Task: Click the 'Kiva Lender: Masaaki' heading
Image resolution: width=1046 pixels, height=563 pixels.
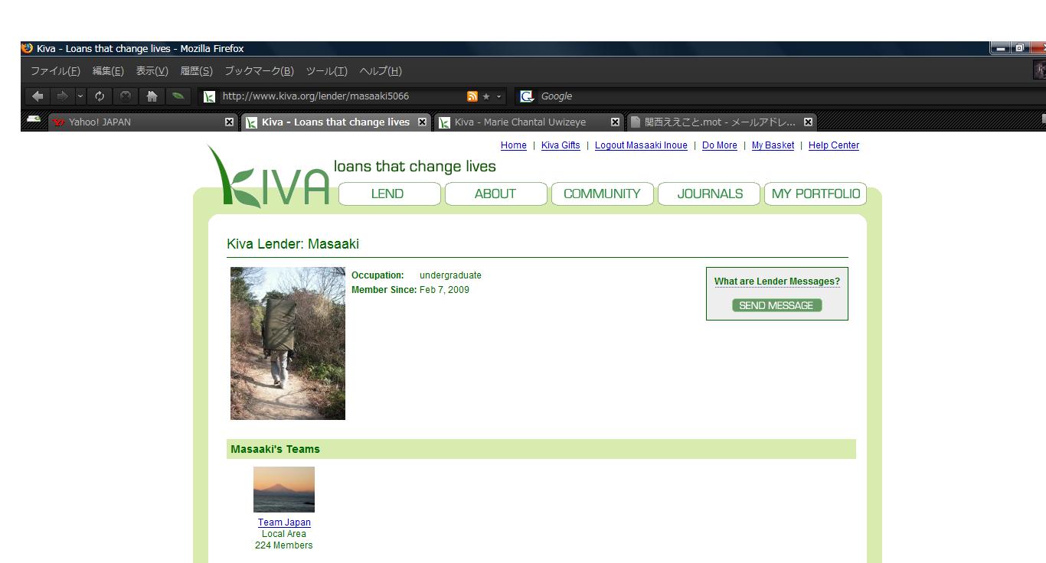Action: click(x=293, y=244)
